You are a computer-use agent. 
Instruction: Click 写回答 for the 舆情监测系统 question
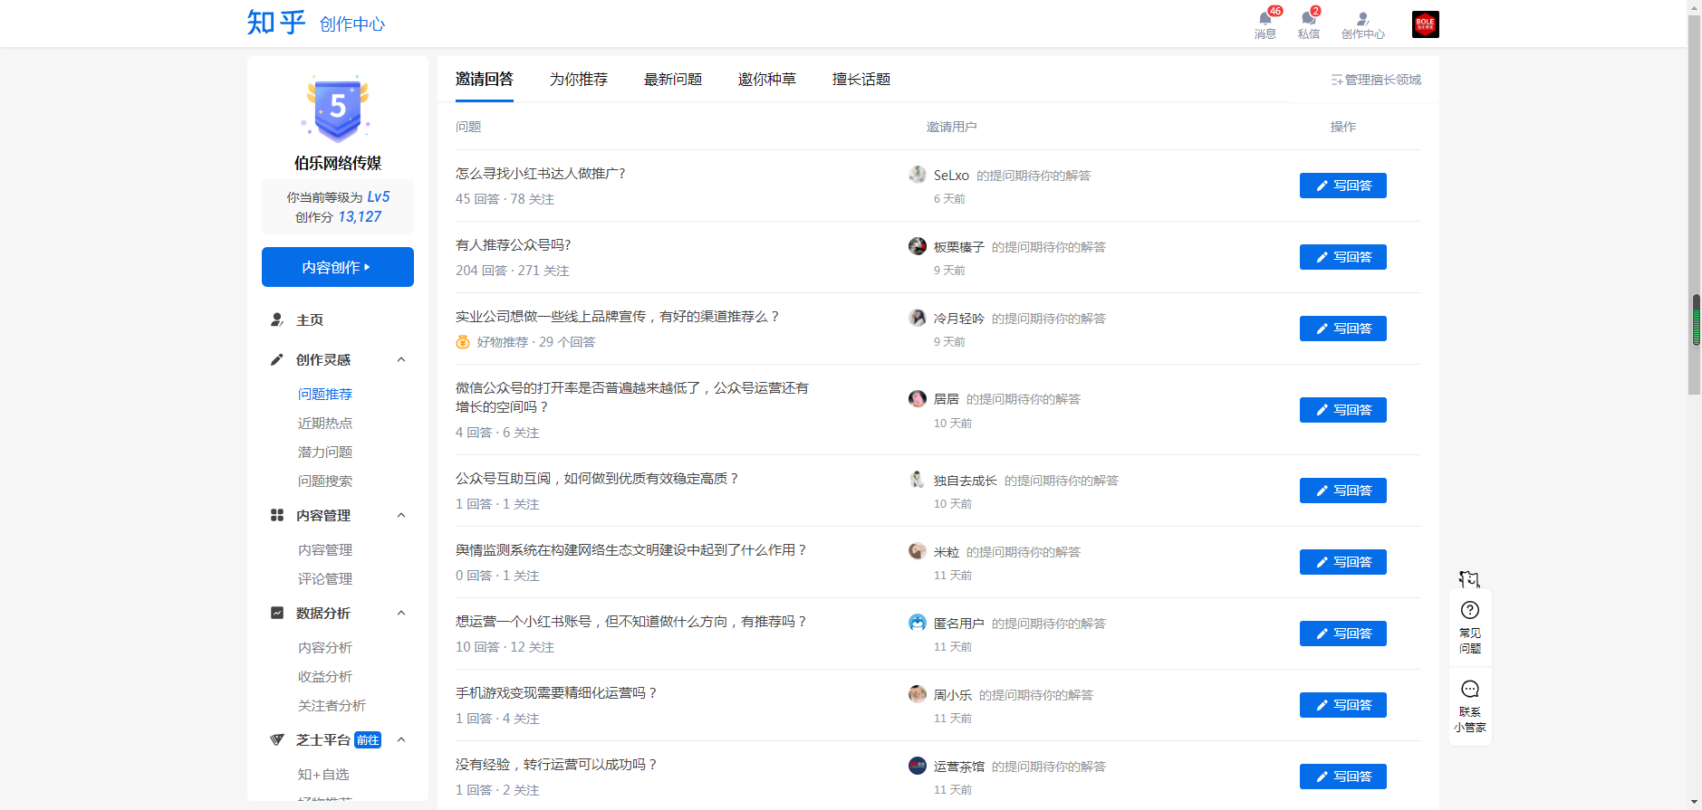[x=1343, y=562]
